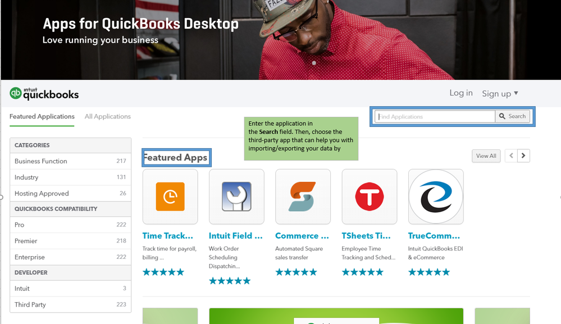Filter by Third Party developer
Screen dimensions: 561x324
(71, 305)
